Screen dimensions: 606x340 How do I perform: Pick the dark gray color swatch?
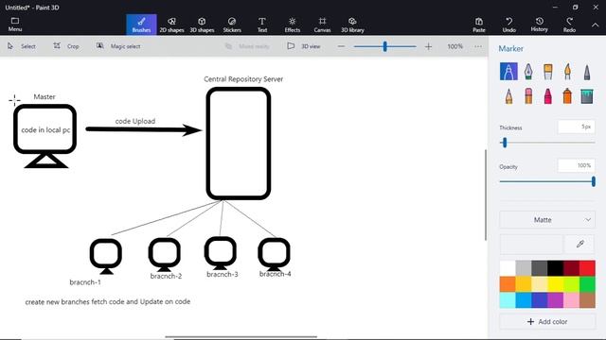pyautogui.click(x=539, y=268)
